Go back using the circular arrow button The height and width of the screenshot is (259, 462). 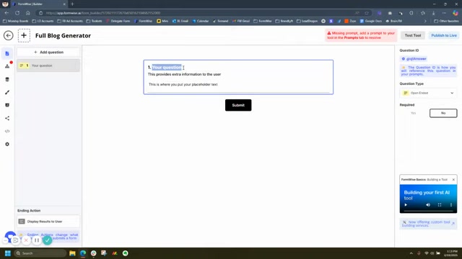pos(8,35)
